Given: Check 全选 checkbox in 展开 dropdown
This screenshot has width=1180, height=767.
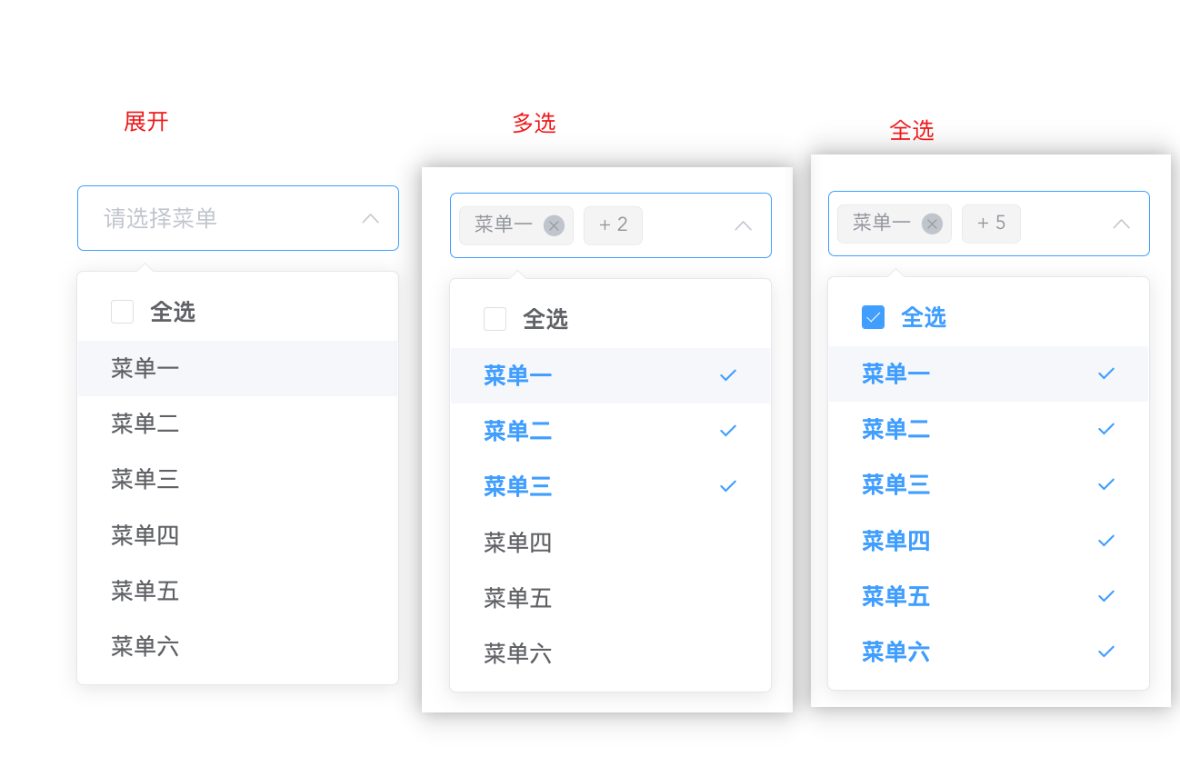Looking at the screenshot, I should coord(122,312).
